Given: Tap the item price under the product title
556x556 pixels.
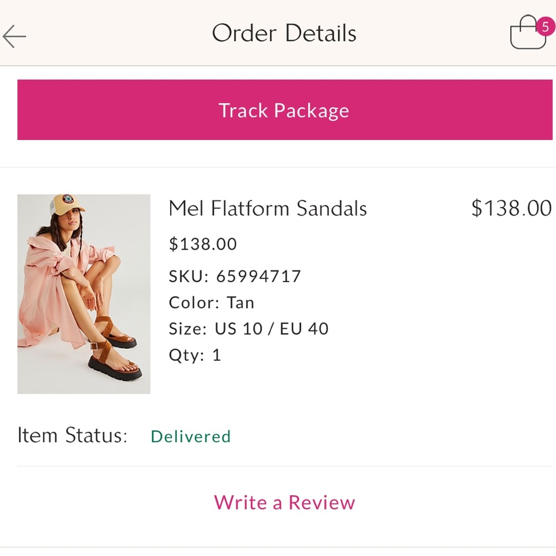Looking at the screenshot, I should pos(202,244).
